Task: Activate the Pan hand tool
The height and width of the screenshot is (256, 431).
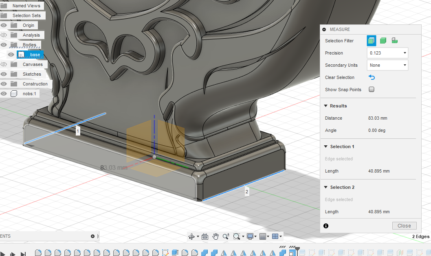Action: click(215, 236)
